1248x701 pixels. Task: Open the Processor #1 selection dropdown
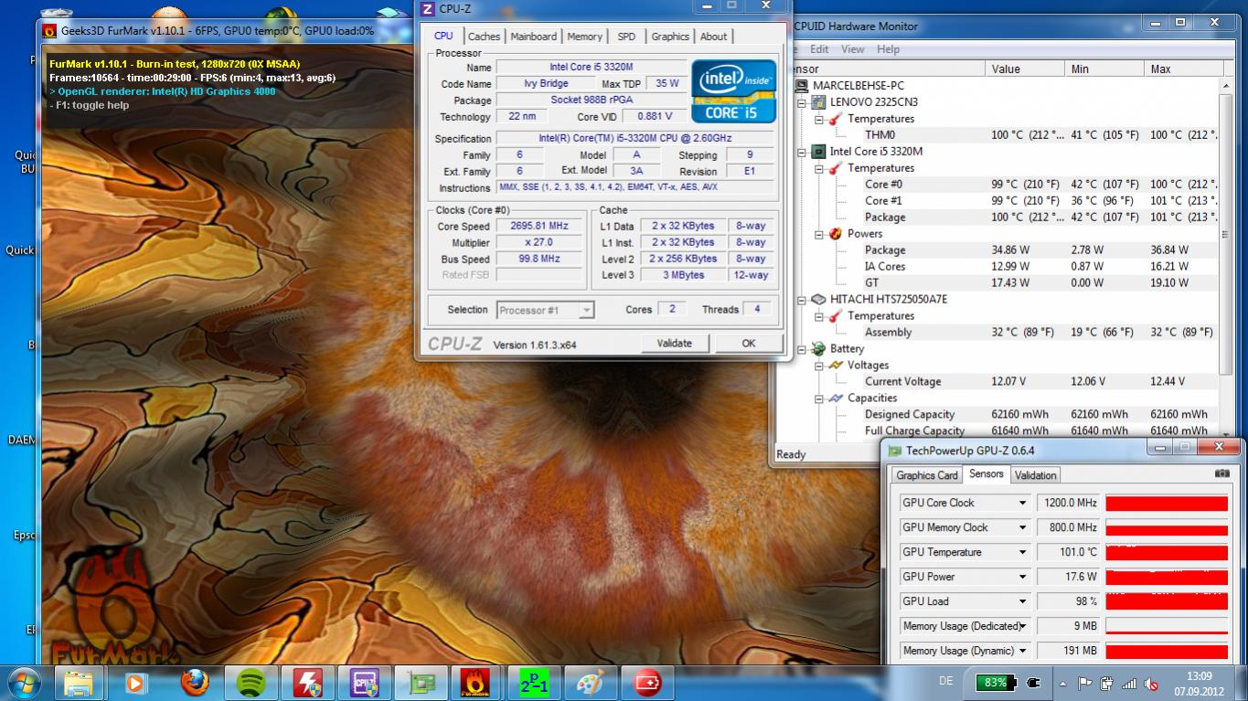point(586,311)
